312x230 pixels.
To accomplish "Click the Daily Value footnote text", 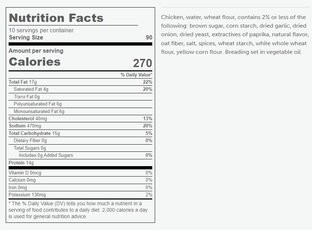I will pos(78,210).
